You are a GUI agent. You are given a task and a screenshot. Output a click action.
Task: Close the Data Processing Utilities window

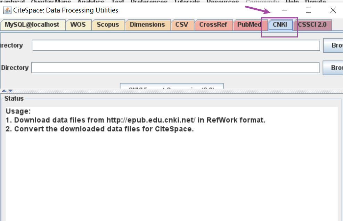click(333, 10)
